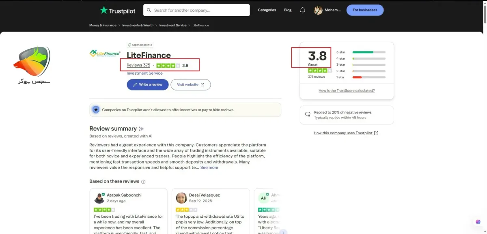Open the notifications bell
The width and height of the screenshot is (487, 234).
point(302,10)
